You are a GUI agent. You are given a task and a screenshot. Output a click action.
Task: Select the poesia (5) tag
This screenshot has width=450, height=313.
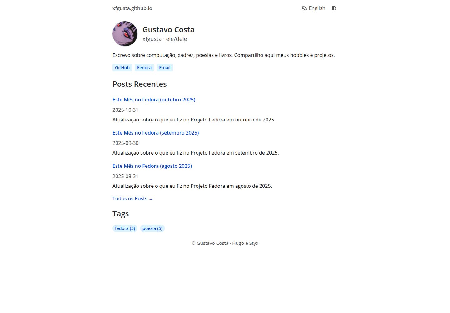click(x=152, y=228)
